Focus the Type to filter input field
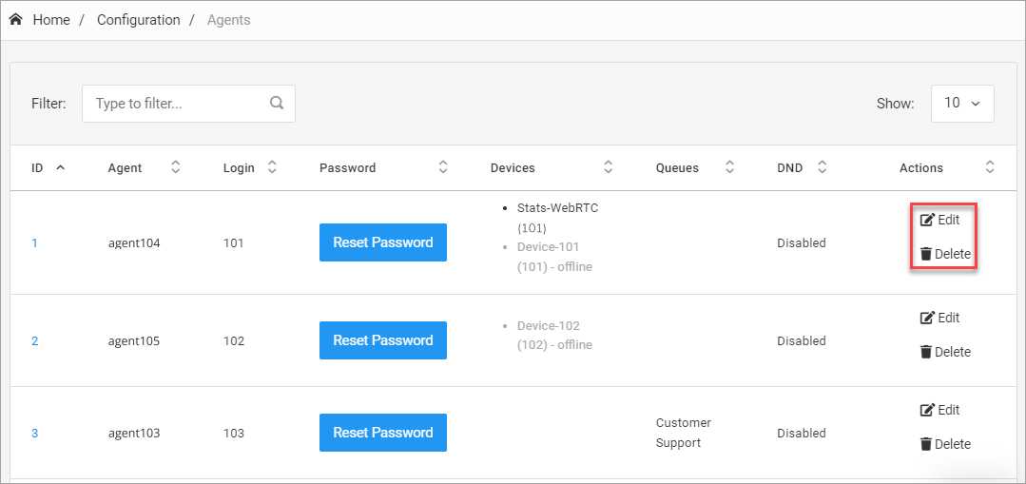1026x484 pixels. tap(188, 104)
